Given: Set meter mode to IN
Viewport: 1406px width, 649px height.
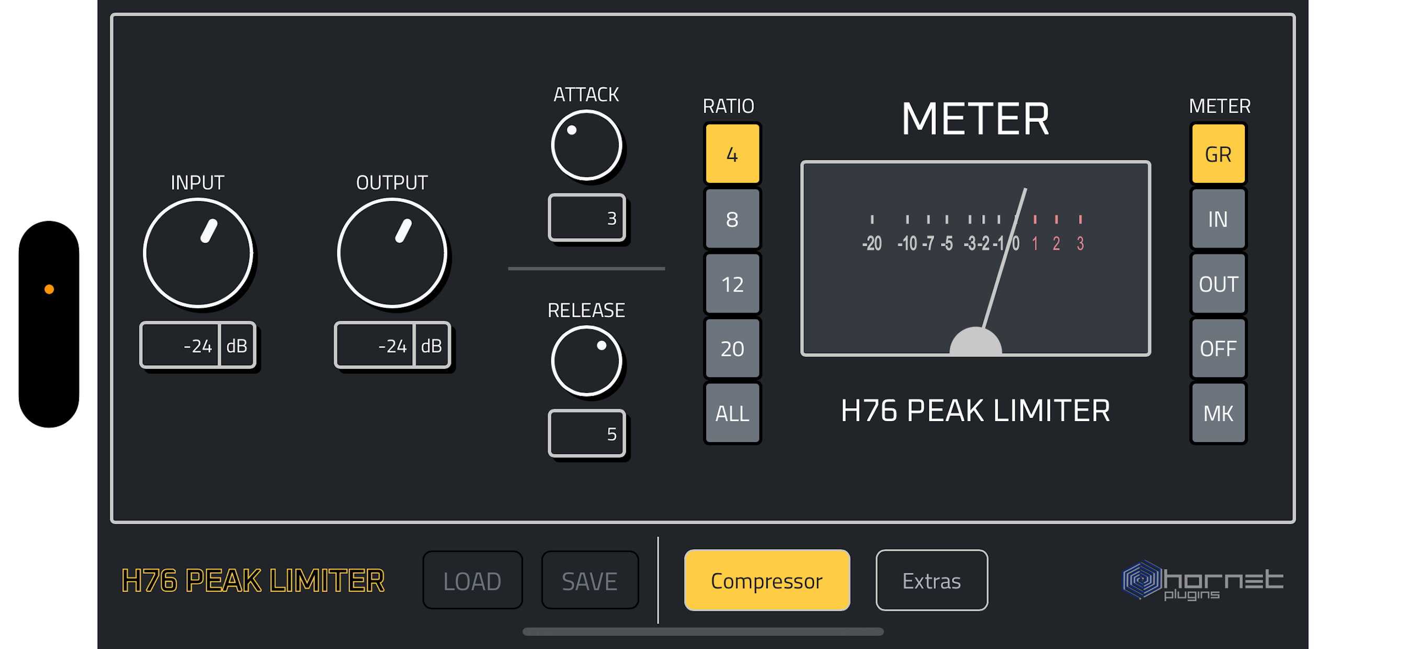Looking at the screenshot, I should coord(1218,219).
